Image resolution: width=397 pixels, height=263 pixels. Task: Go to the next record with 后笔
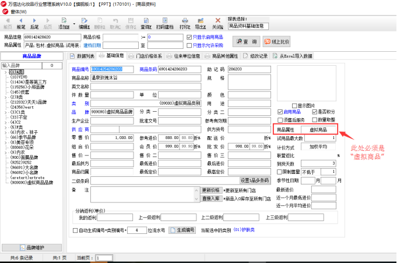(x=34, y=23)
